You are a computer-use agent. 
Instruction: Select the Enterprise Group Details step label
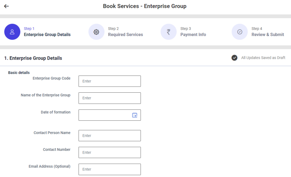(x=47, y=35)
